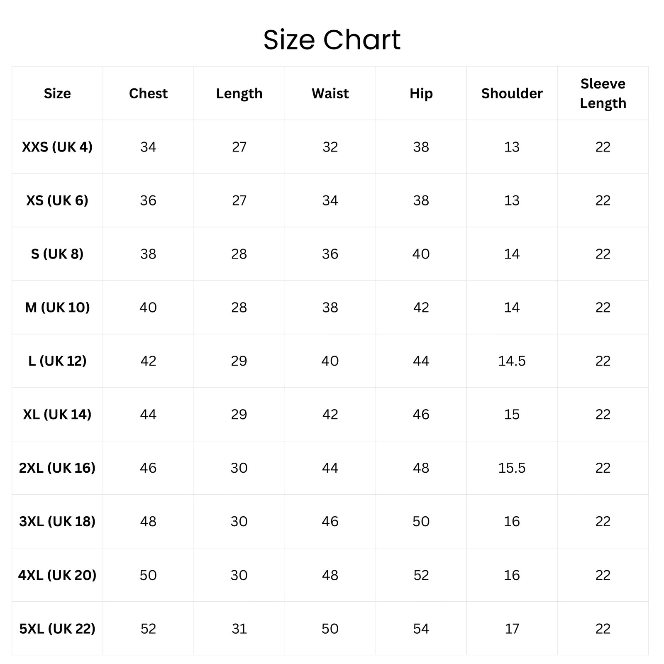
Task: Select the Sleeve Length column header
Action: click(x=603, y=93)
